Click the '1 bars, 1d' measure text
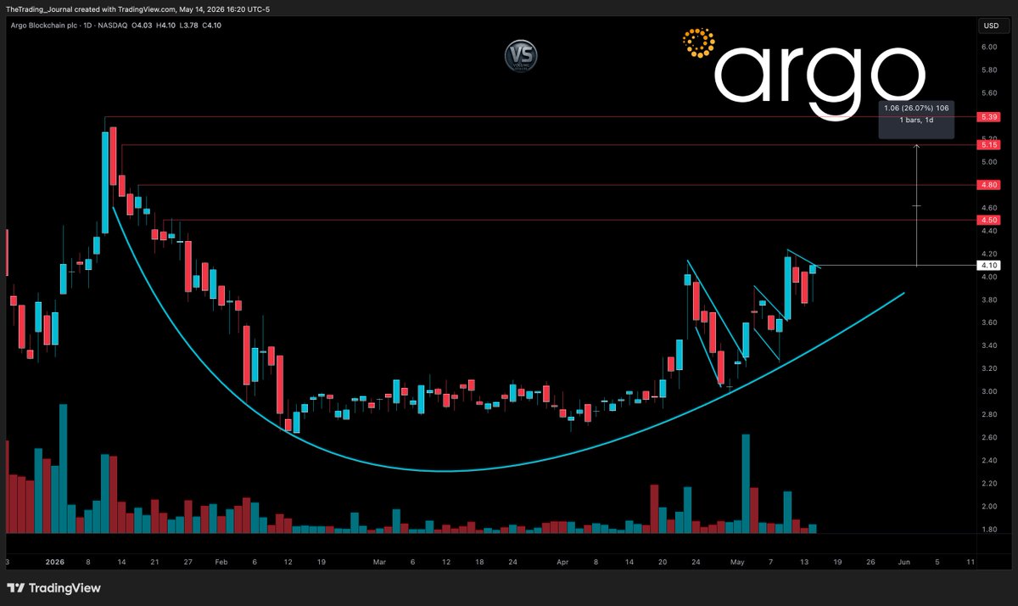 click(x=916, y=121)
